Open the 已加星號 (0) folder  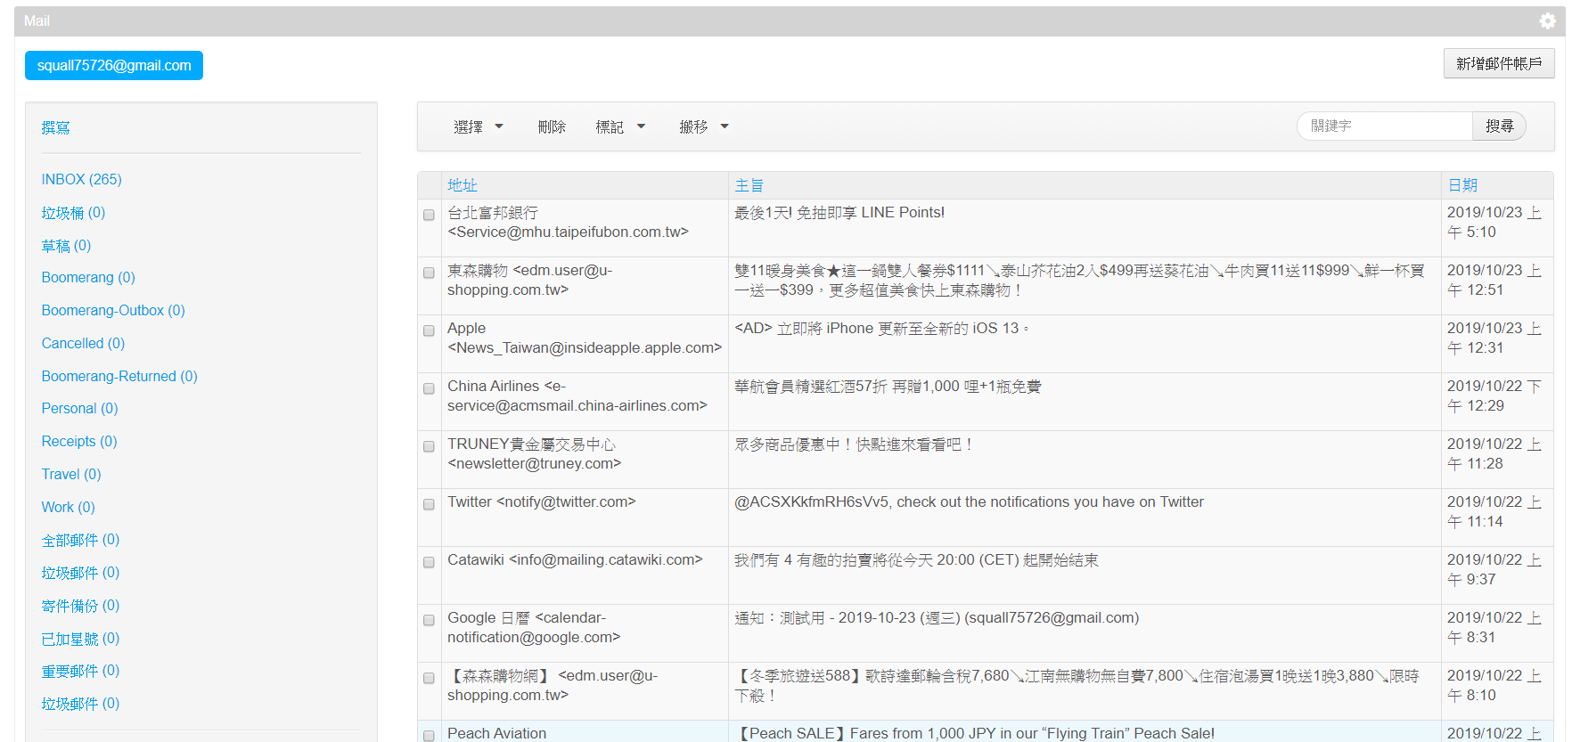point(80,639)
